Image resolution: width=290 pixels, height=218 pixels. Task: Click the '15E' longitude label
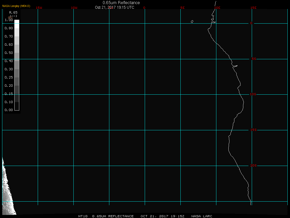[x=253, y=8]
